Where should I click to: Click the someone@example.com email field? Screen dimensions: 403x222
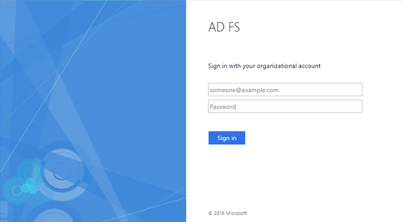[285, 90]
